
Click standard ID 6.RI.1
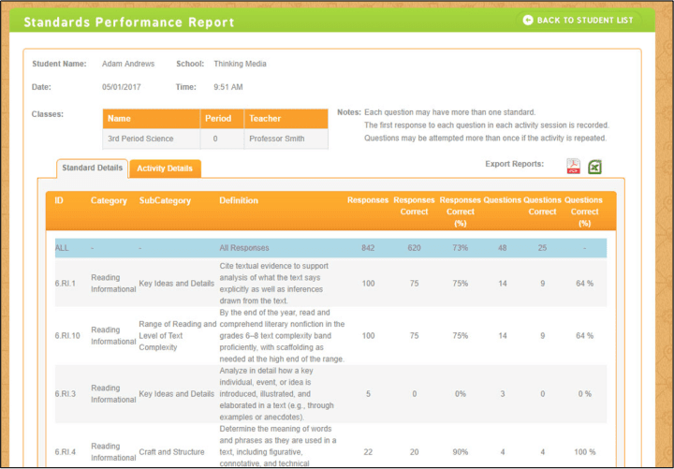tap(66, 284)
